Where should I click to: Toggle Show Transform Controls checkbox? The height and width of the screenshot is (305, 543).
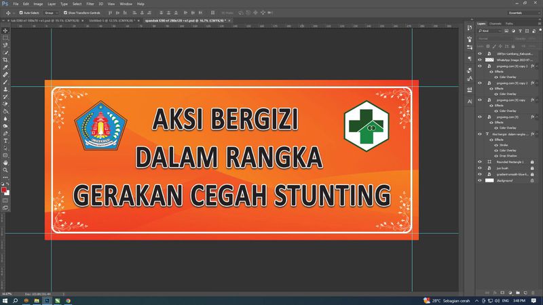pos(64,13)
